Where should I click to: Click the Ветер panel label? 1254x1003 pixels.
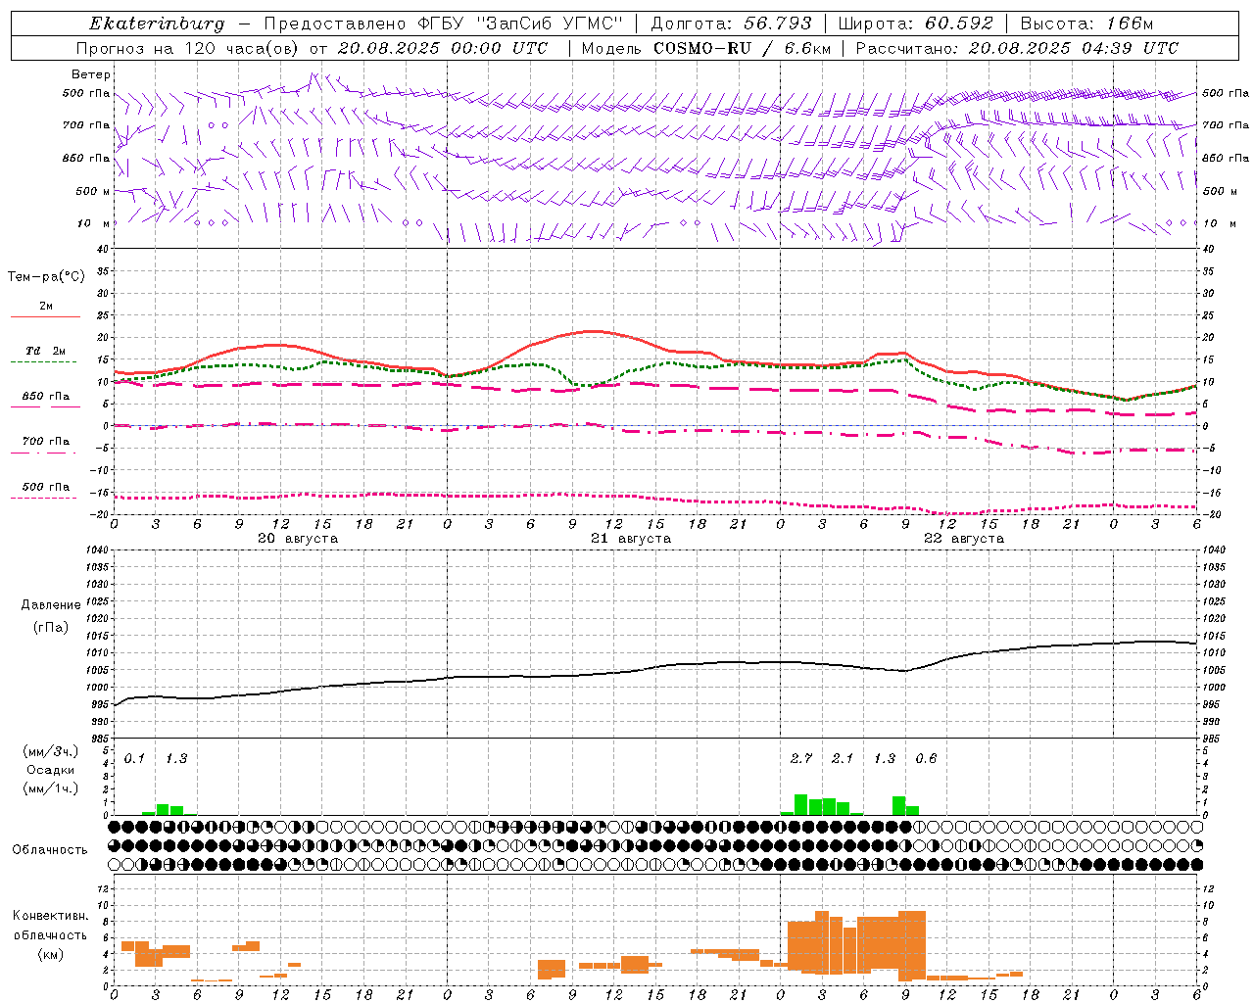[x=91, y=74]
